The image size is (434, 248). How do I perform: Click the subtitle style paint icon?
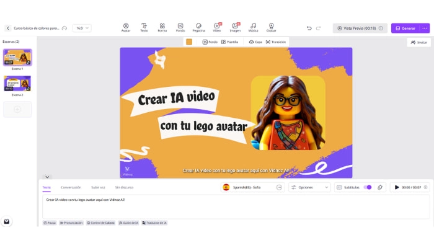point(380,187)
